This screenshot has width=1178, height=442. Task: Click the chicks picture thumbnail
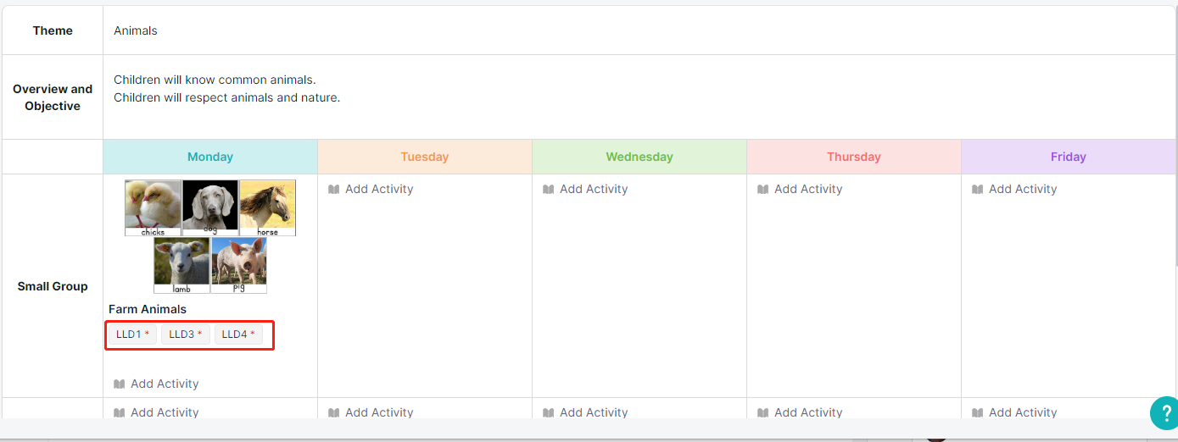tap(153, 207)
